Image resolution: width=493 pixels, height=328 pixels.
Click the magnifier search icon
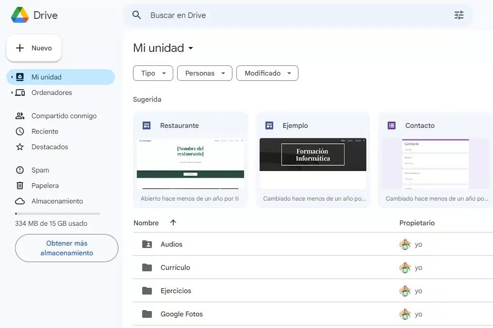136,15
